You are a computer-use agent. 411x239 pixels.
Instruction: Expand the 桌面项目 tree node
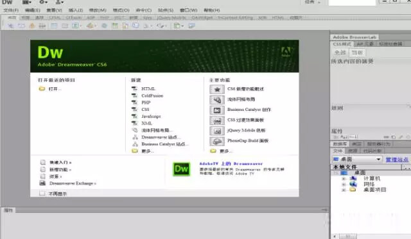tap(344, 190)
